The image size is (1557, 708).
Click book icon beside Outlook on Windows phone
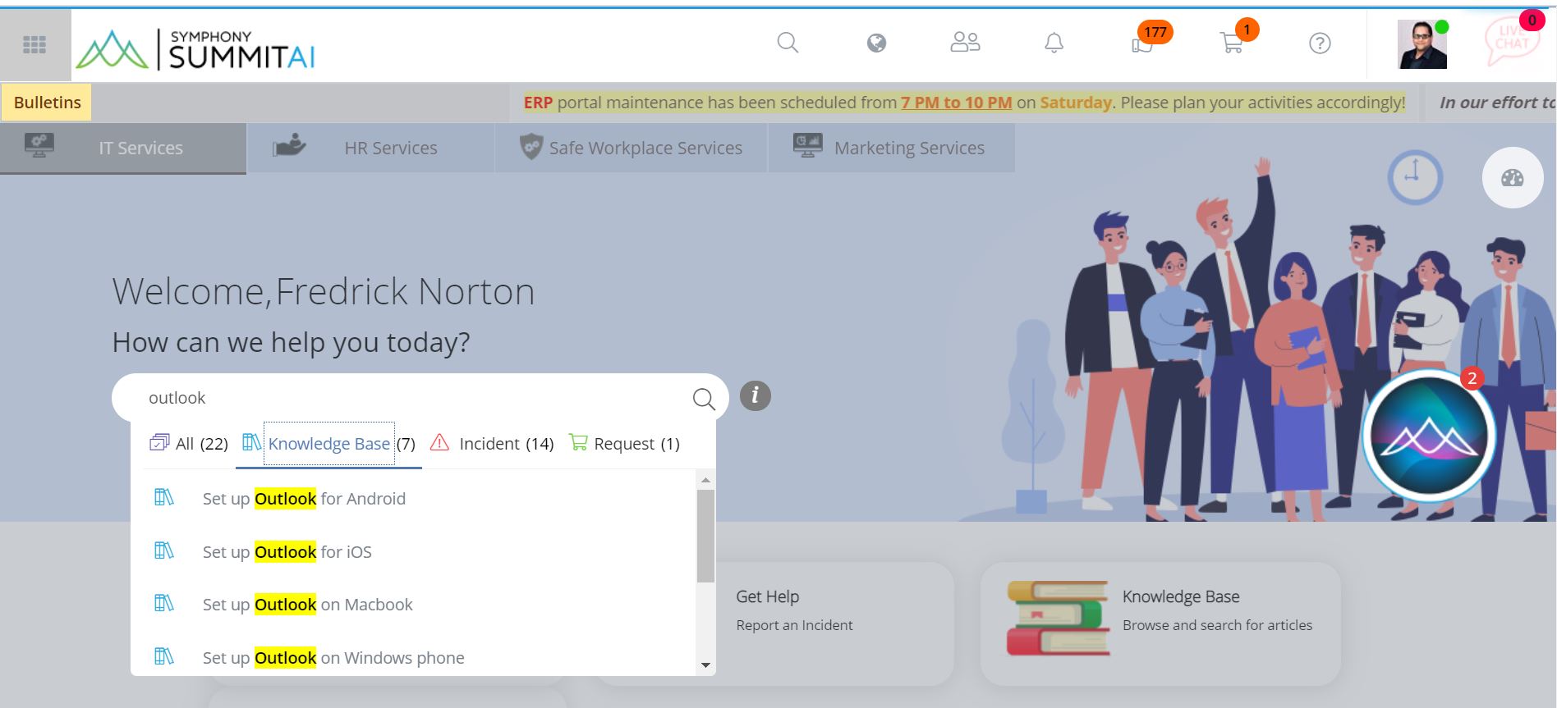pos(164,656)
